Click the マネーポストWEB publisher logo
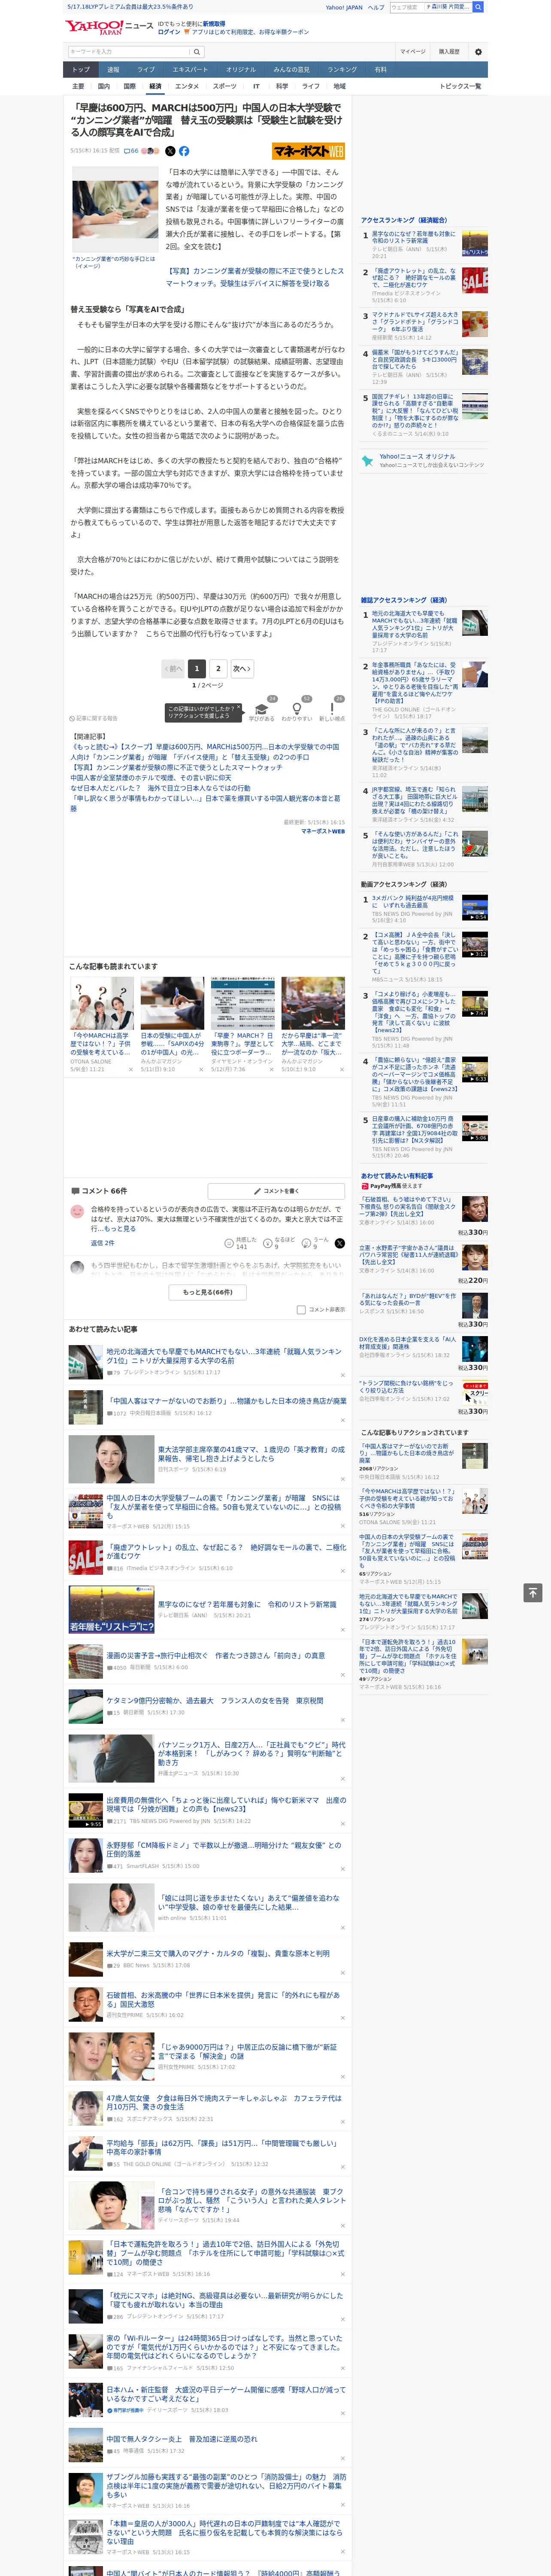 pyautogui.click(x=308, y=151)
